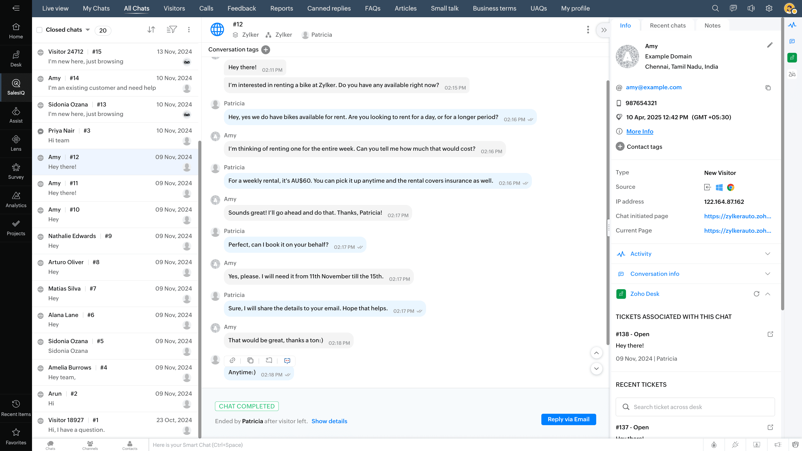
Task: Open the Lens module in sidebar
Action: pos(16,143)
